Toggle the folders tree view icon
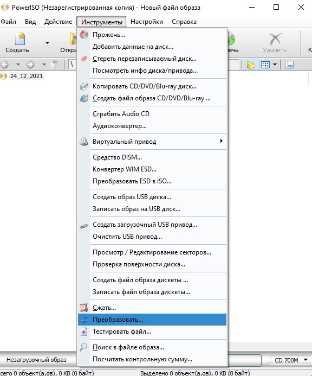The width and height of the screenshot is (312, 376). 251,65
